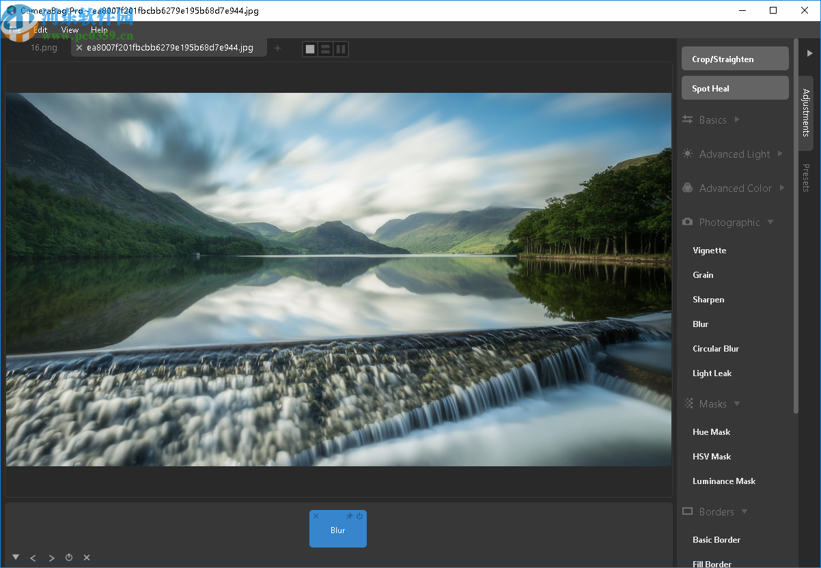Click the previous arrow in bottom tray
The image size is (821, 568).
click(33, 558)
